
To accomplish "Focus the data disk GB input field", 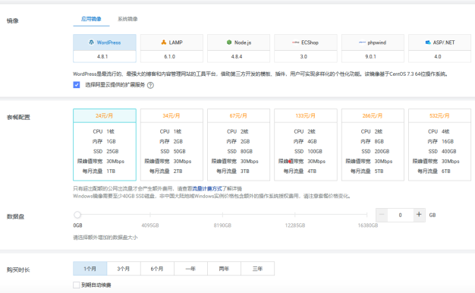I will [x=400, y=215].
